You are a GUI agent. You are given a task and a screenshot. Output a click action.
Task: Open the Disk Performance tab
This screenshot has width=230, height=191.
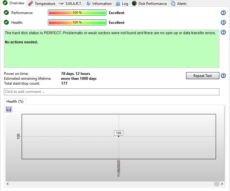coord(149,4)
